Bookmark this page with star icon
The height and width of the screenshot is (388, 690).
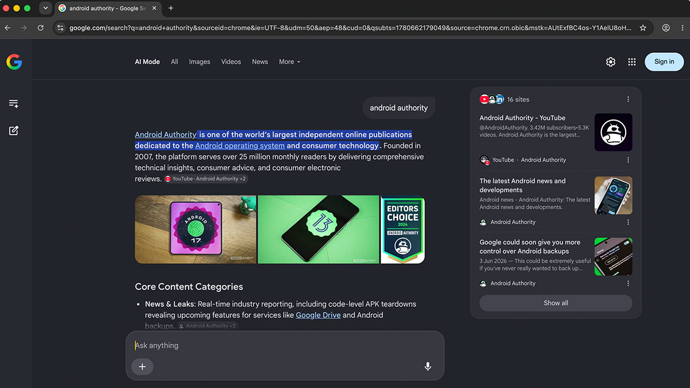[643, 28]
